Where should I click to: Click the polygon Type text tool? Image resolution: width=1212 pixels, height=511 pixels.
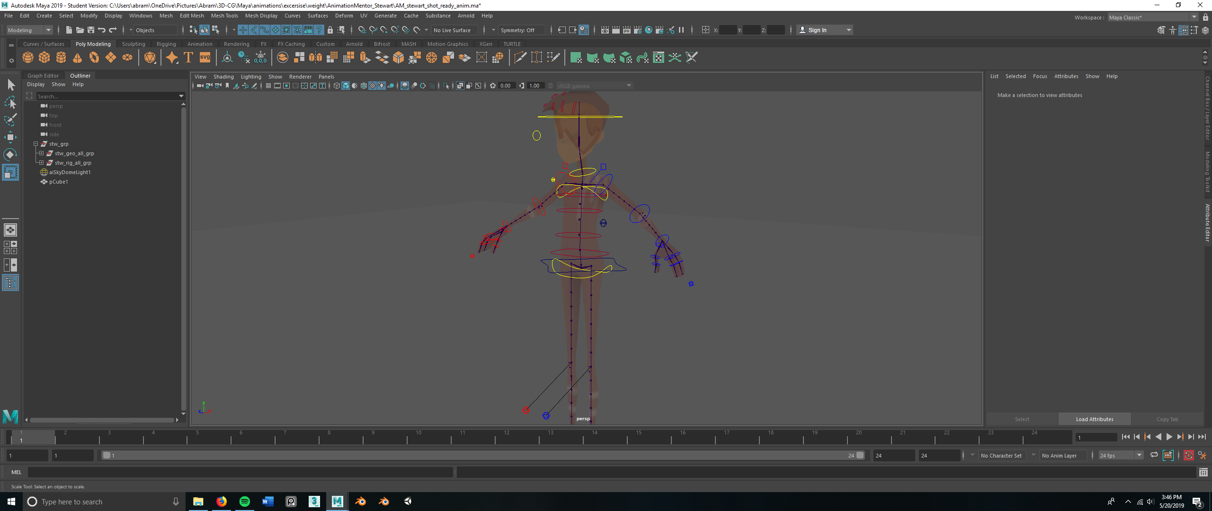(188, 58)
